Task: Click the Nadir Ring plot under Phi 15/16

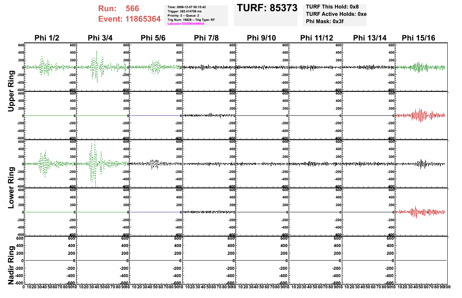Action: pyautogui.click(x=421, y=260)
